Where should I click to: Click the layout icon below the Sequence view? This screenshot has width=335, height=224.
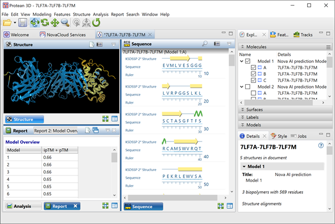[x=230, y=206]
